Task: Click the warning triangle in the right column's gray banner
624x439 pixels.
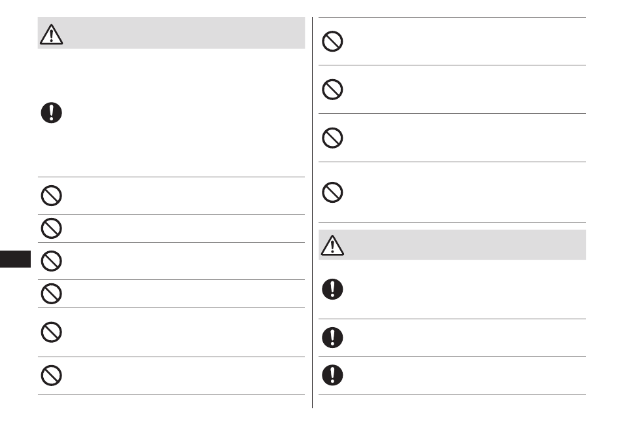Action: tap(332, 245)
